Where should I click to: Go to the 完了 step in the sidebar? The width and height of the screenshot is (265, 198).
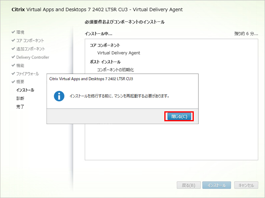(20, 107)
